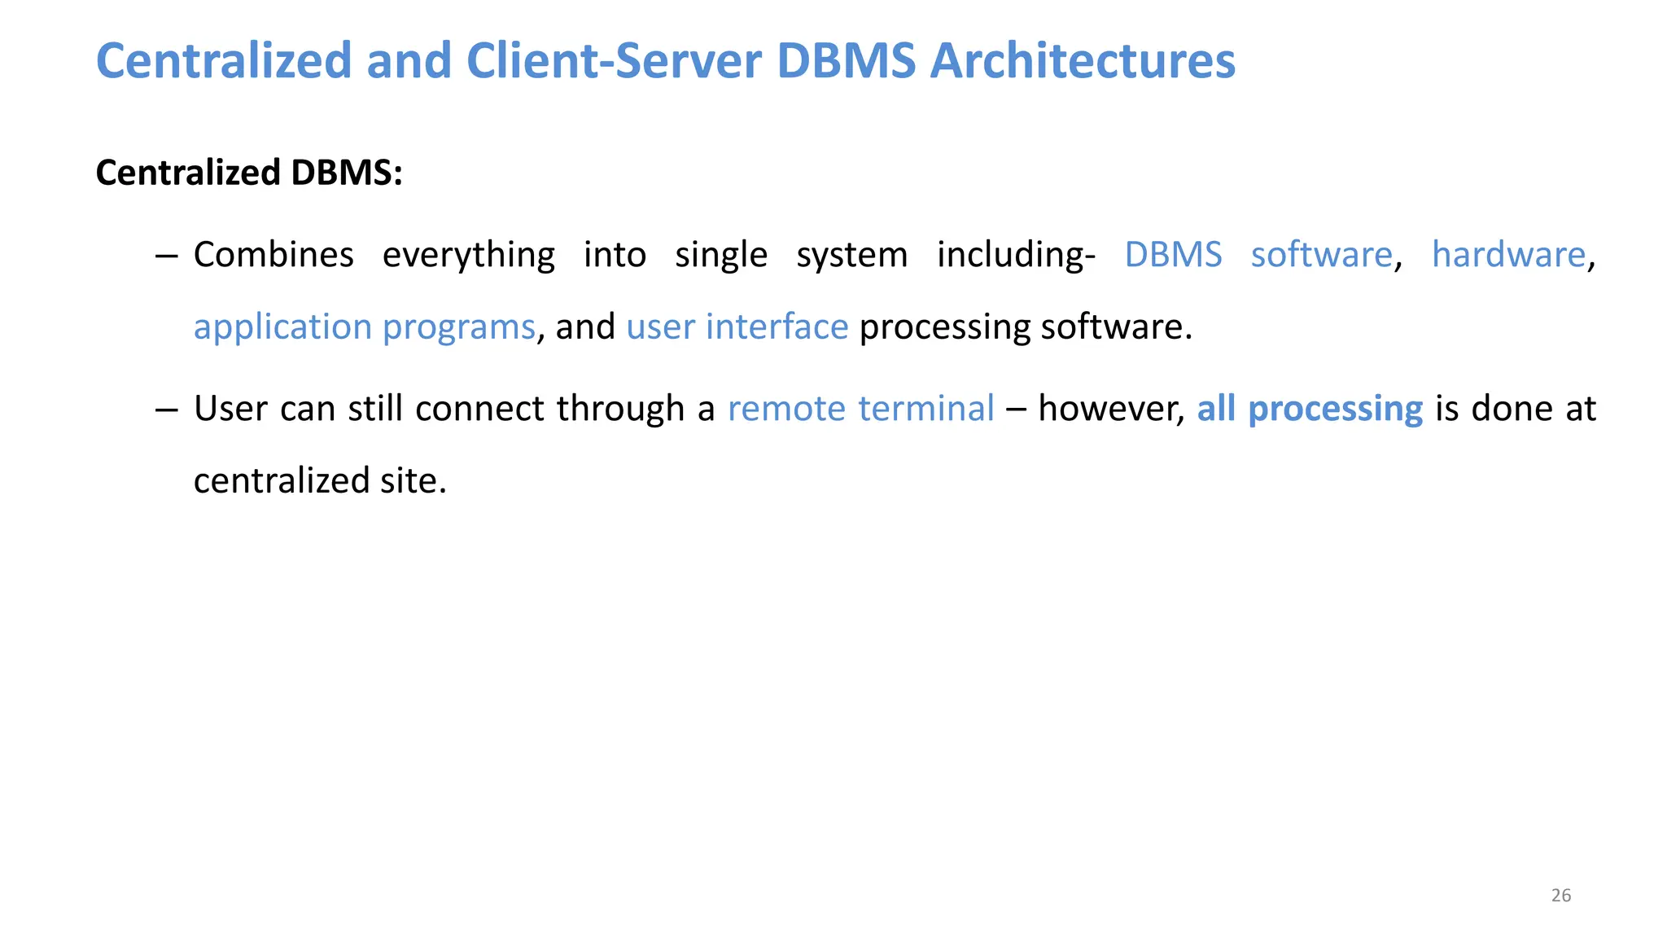Viewport: 1667px width, 938px height.
Task: Click the blue phrase 'DBMS software'
Action: click(1258, 254)
